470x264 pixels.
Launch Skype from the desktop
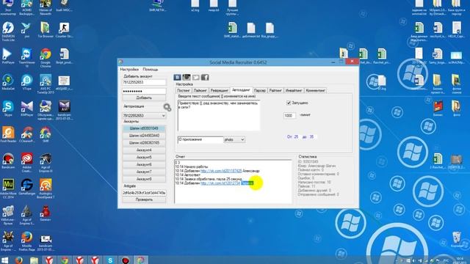8,109
